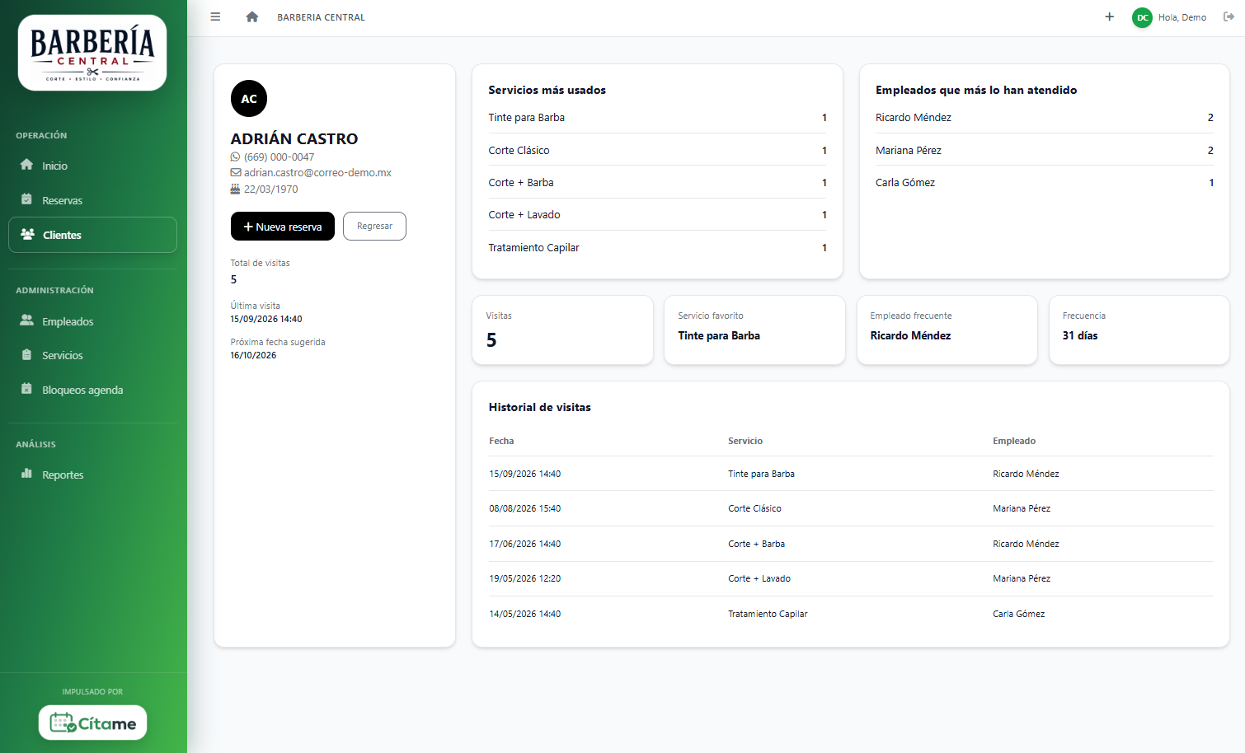Click the envelope email icon

(236, 173)
